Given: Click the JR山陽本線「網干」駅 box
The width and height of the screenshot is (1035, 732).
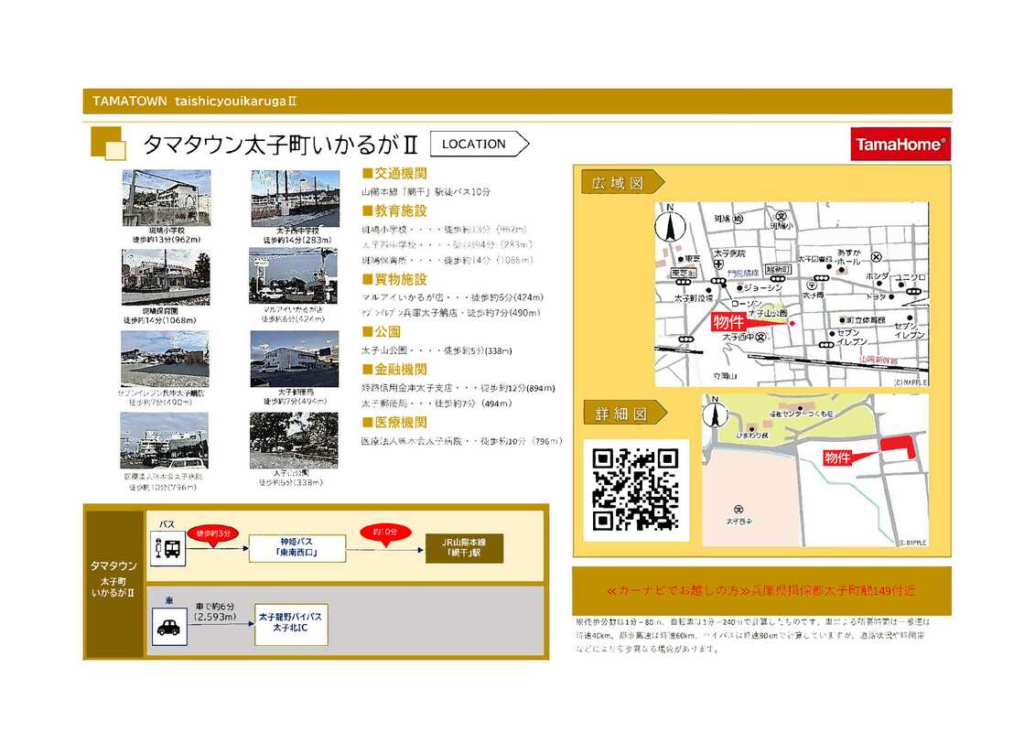Looking at the screenshot, I should 464,548.
